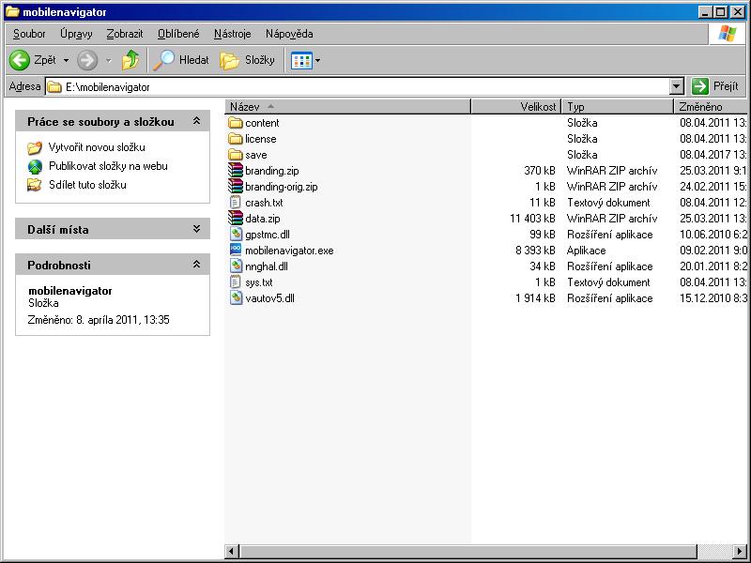Viewport: 751px width, 563px height.
Task: Open the Soubor menu
Action: [29, 34]
